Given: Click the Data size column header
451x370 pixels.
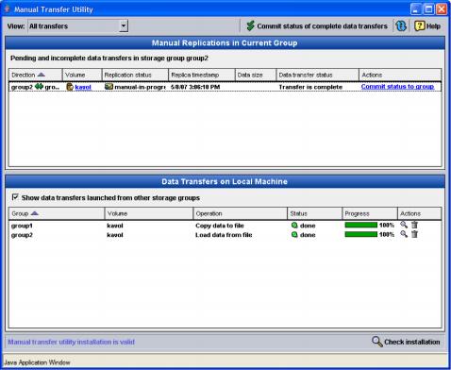Looking at the screenshot, I should click(256, 75).
